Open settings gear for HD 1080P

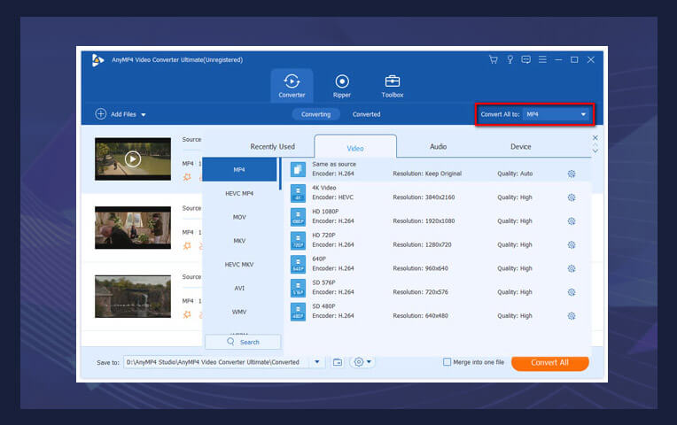pos(572,221)
